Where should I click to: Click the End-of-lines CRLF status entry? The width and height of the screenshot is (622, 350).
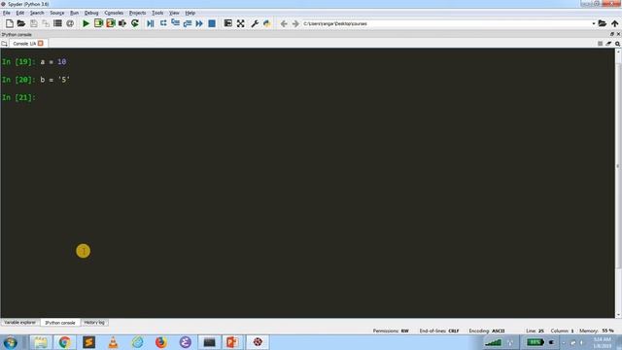coord(439,331)
